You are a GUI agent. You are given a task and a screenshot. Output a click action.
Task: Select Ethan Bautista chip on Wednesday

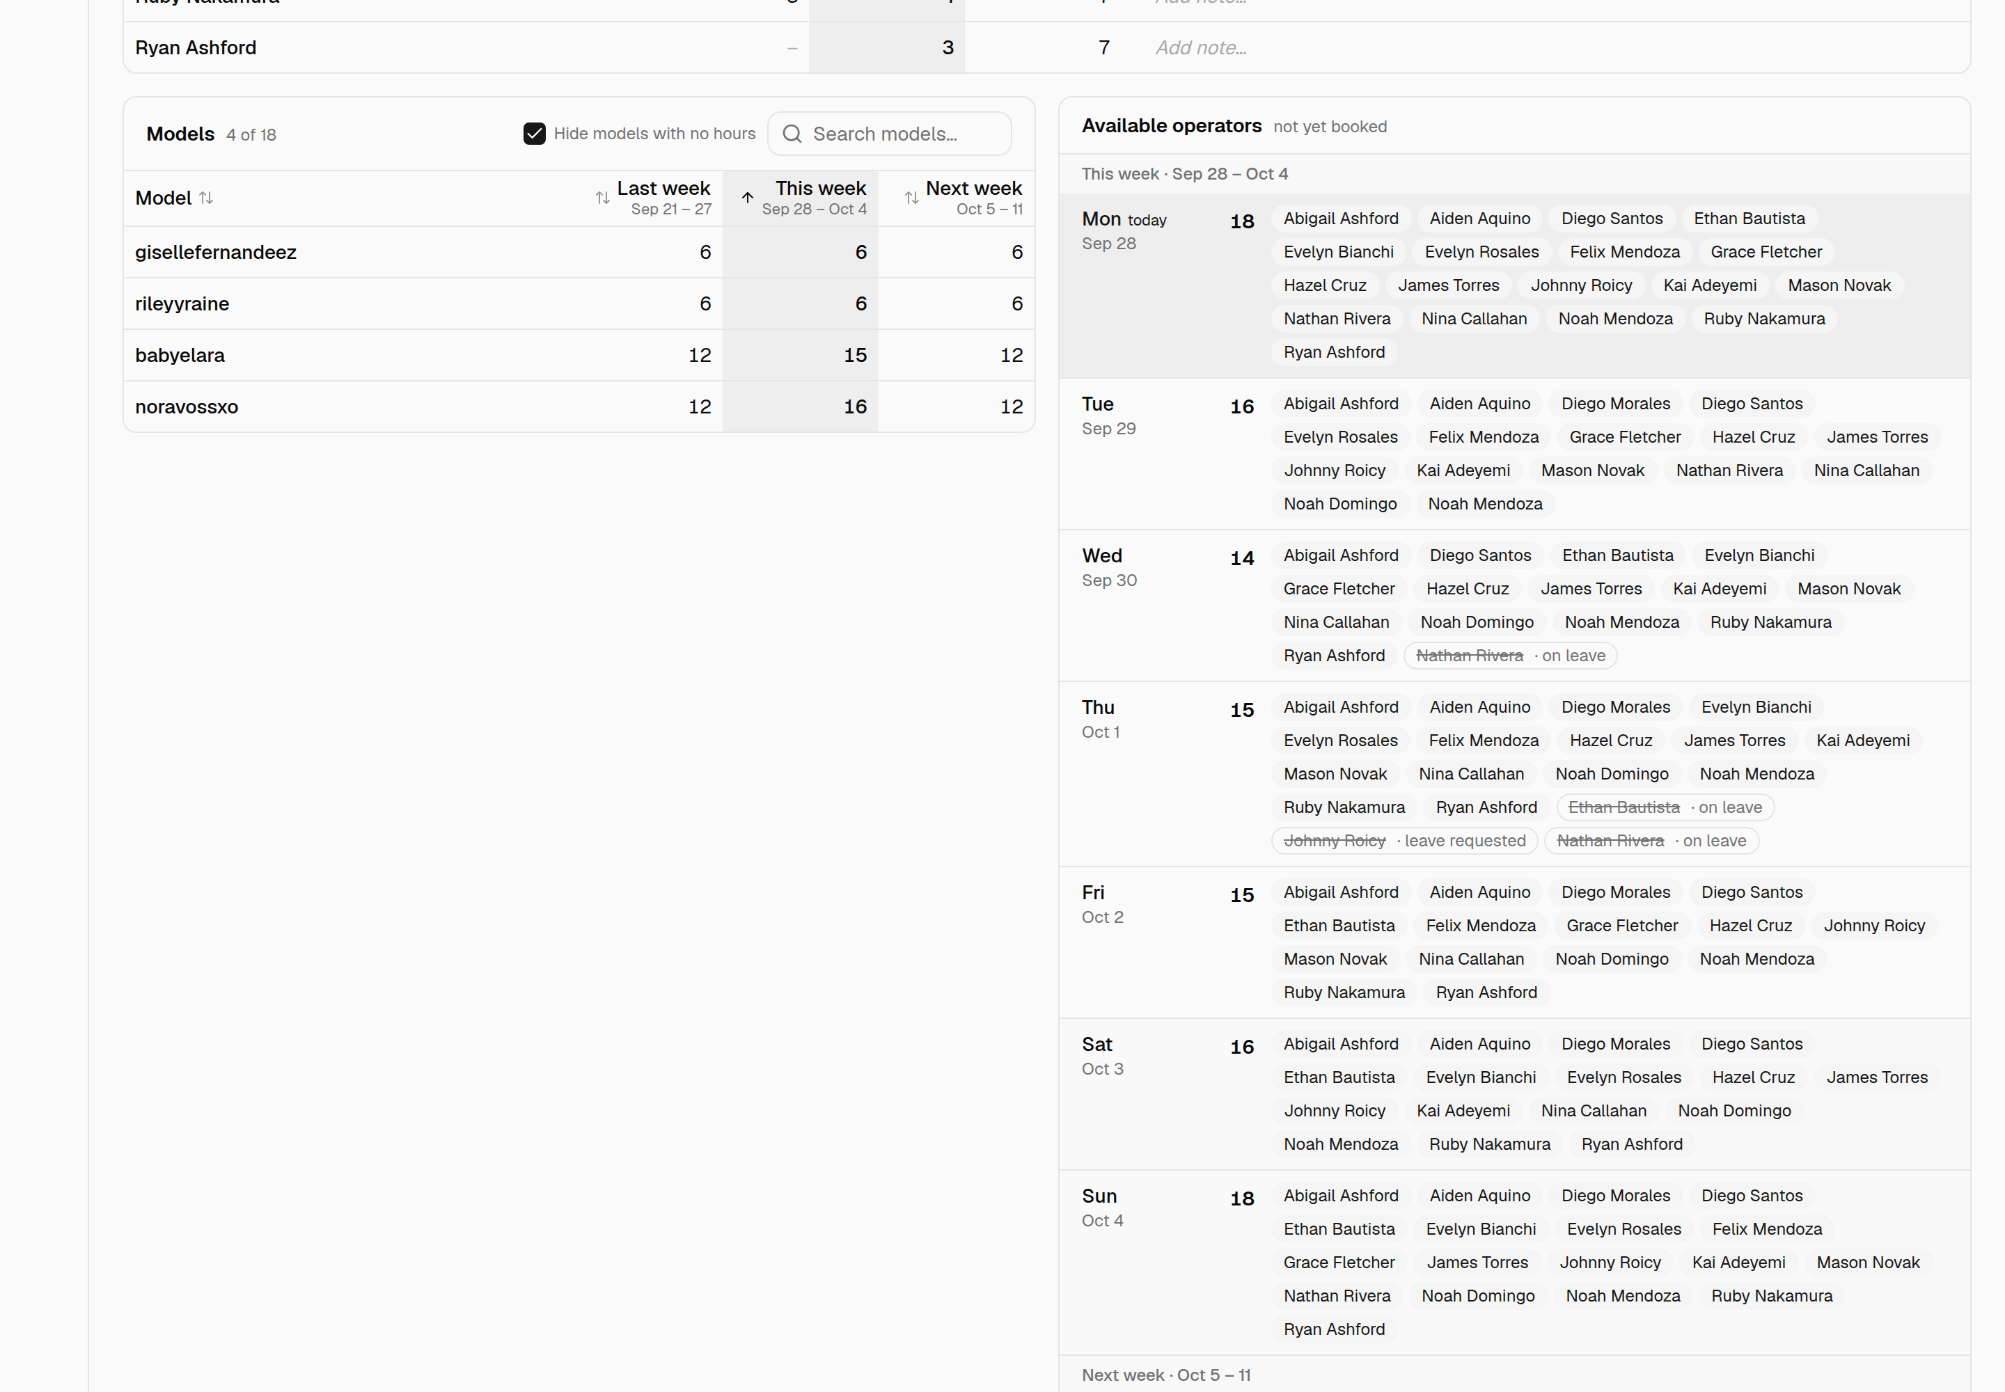click(x=1618, y=555)
